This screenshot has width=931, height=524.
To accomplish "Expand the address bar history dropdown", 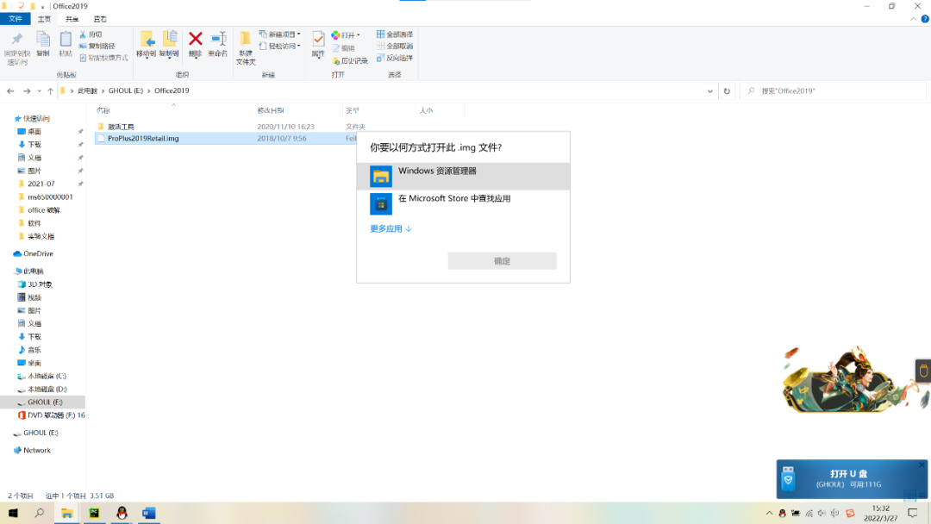I will (x=710, y=91).
